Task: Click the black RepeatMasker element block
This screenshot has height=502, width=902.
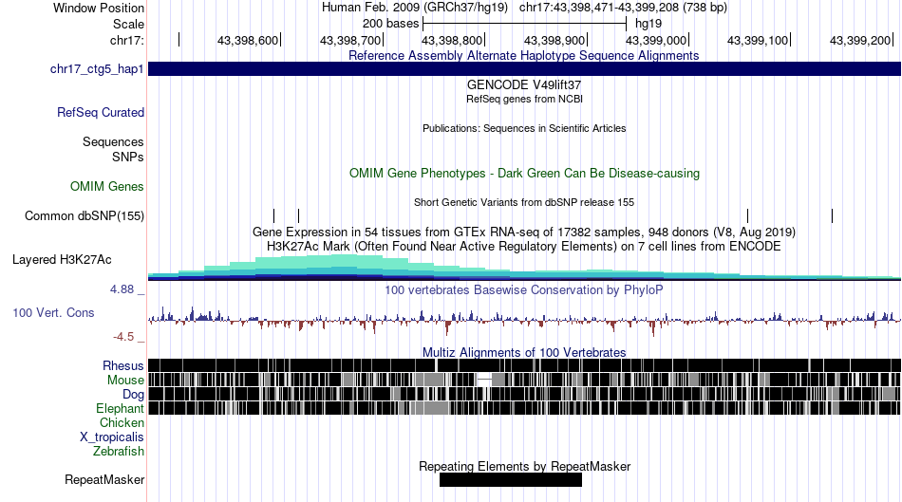Action: (x=510, y=479)
